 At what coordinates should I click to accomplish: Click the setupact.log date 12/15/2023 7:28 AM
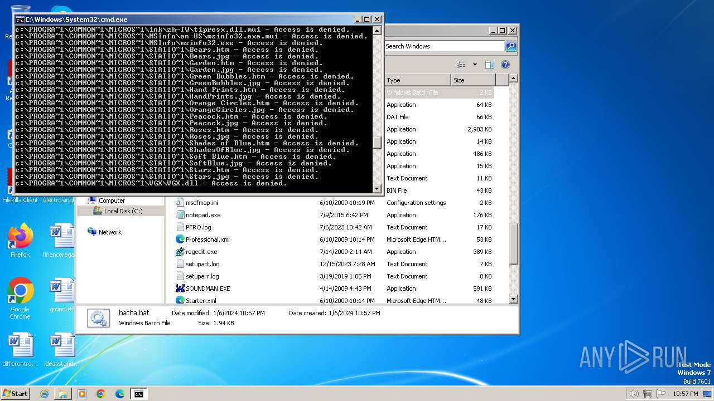coord(348,264)
